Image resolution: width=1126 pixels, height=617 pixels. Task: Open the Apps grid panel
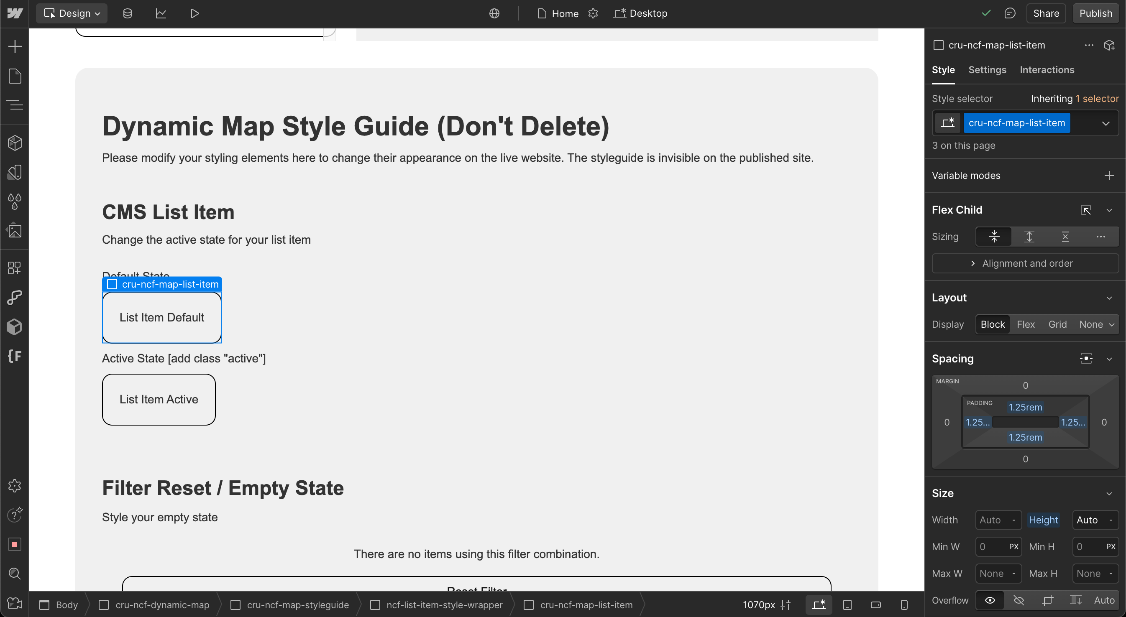[15, 268]
